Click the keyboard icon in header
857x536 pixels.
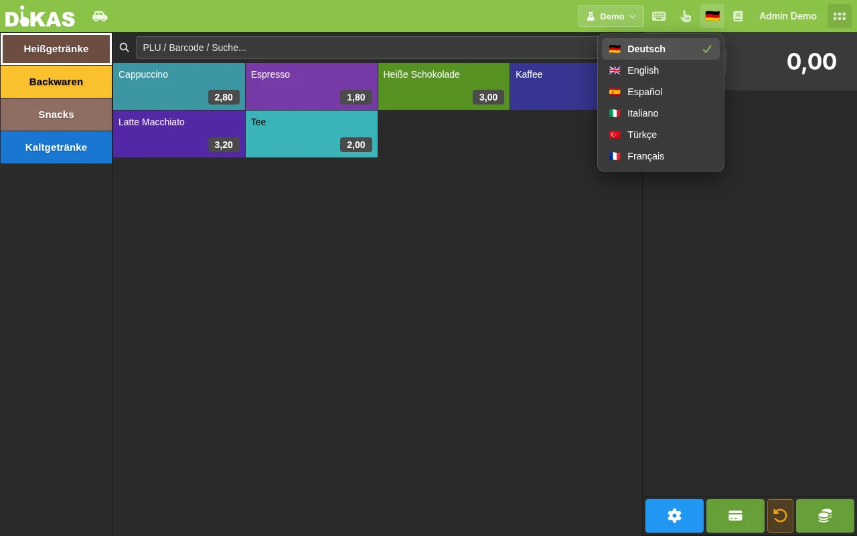point(659,16)
